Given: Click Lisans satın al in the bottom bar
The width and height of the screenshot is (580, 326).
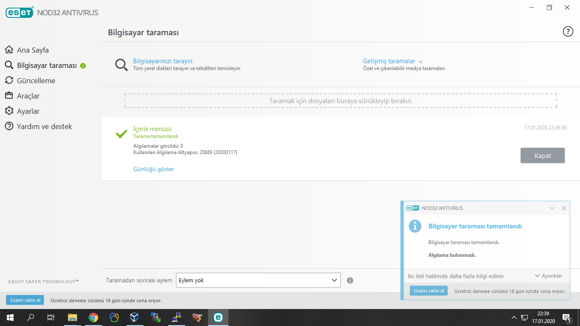Looking at the screenshot, I should click(x=25, y=300).
